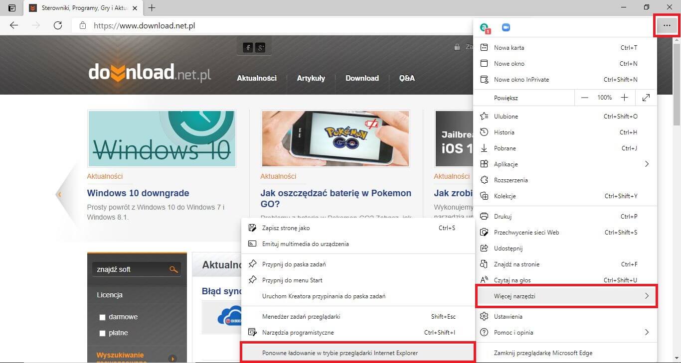Open the Windows 10 downgrade article link
681x363 pixels.
[x=138, y=193]
